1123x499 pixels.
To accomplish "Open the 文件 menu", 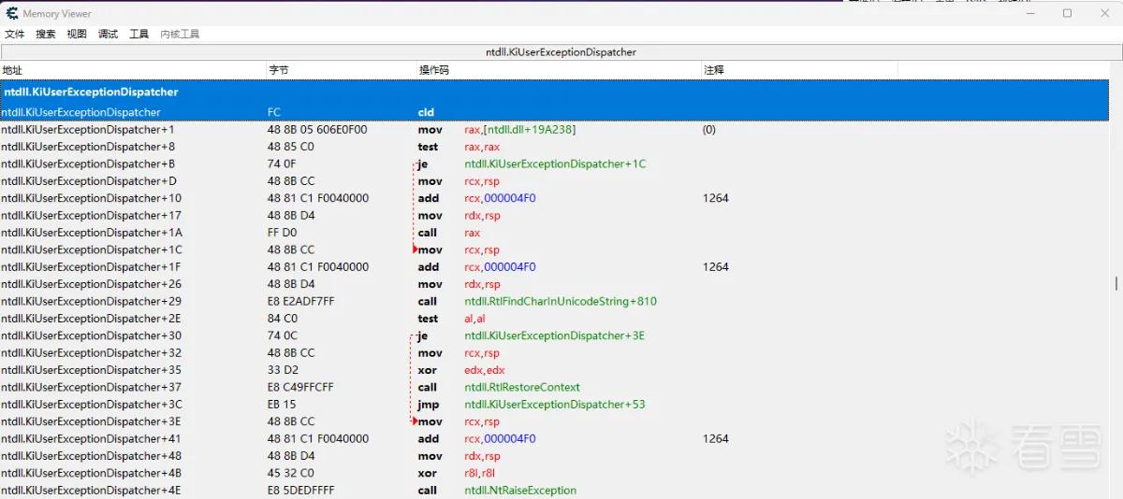I will [15, 34].
